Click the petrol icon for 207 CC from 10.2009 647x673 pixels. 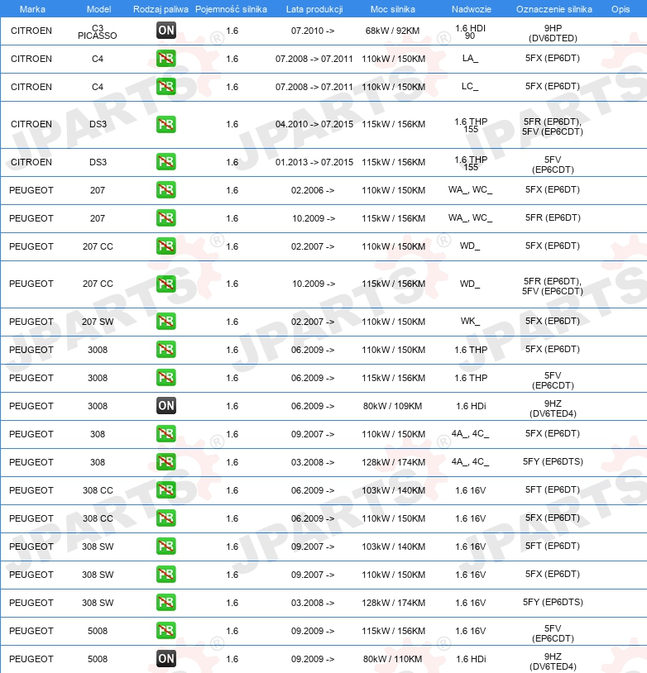click(x=166, y=284)
